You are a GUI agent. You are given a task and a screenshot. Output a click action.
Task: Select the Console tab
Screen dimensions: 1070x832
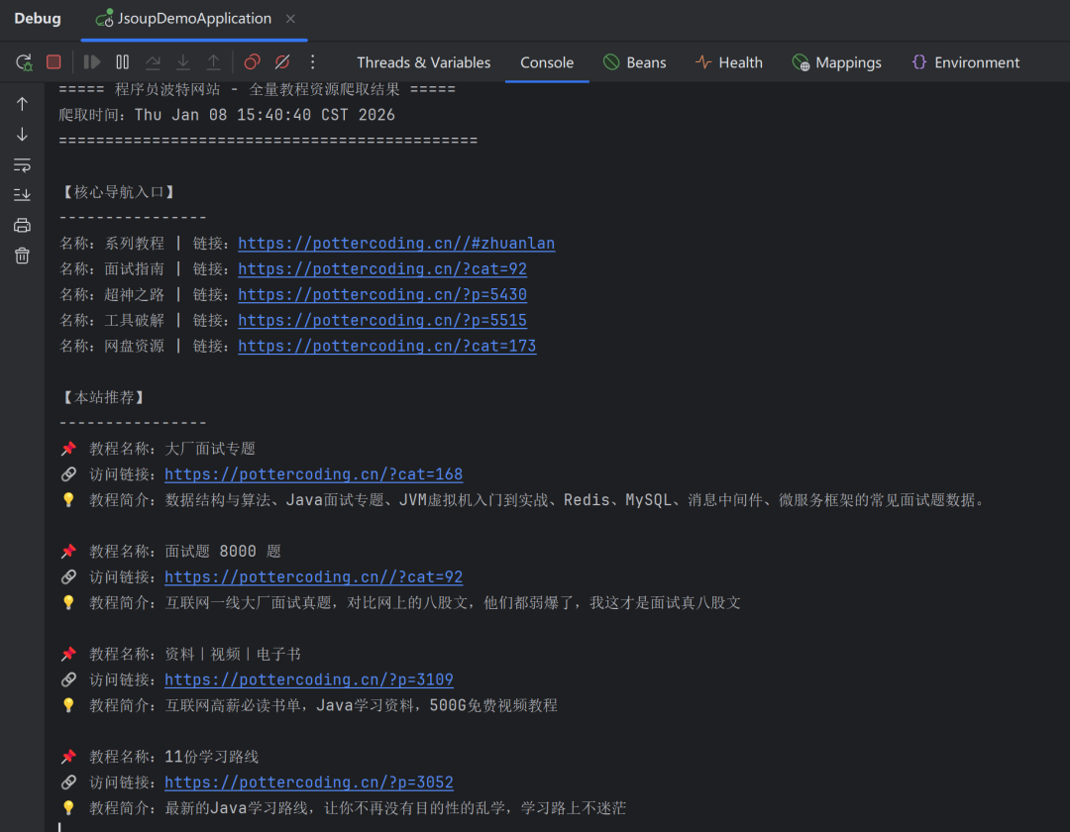pyautogui.click(x=547, y=62)
